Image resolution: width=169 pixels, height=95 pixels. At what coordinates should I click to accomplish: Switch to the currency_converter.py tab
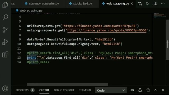(42, 4)
